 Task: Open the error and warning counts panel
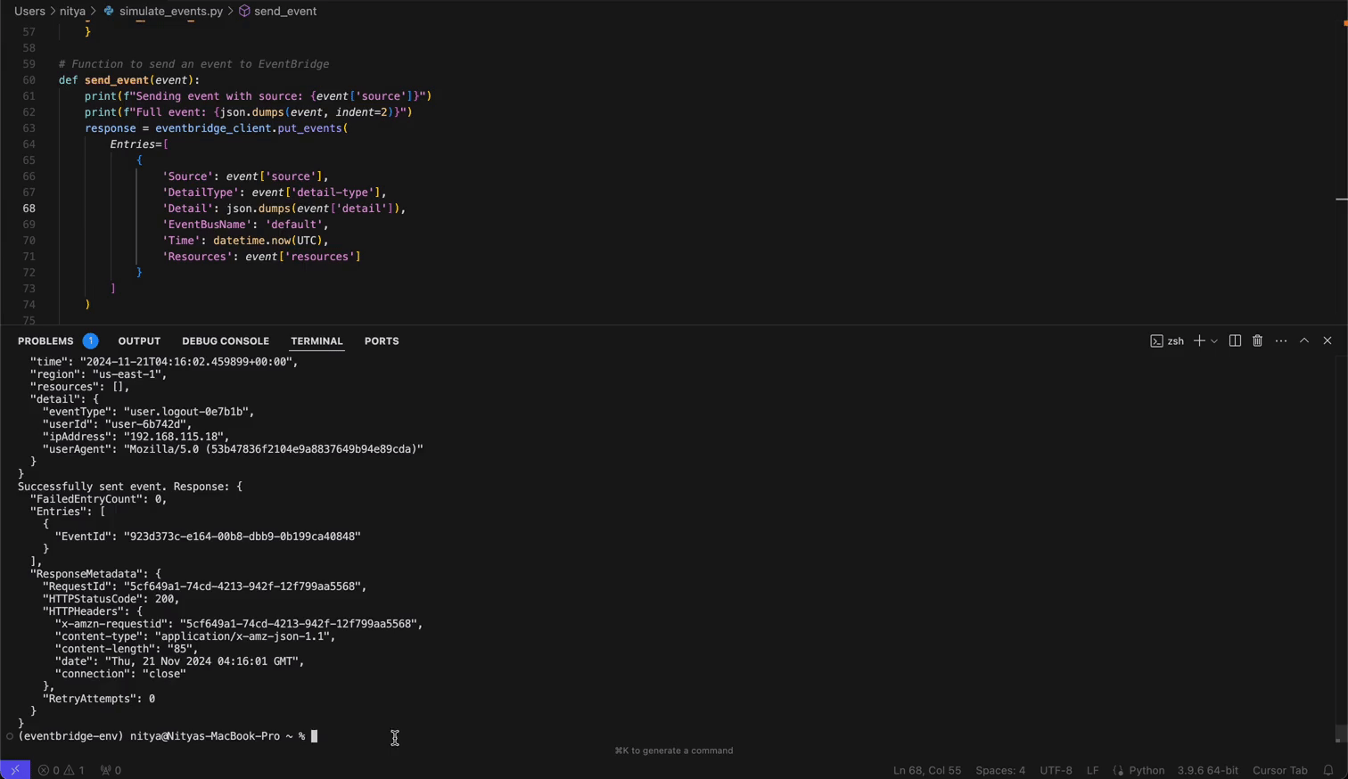point(62,770)
